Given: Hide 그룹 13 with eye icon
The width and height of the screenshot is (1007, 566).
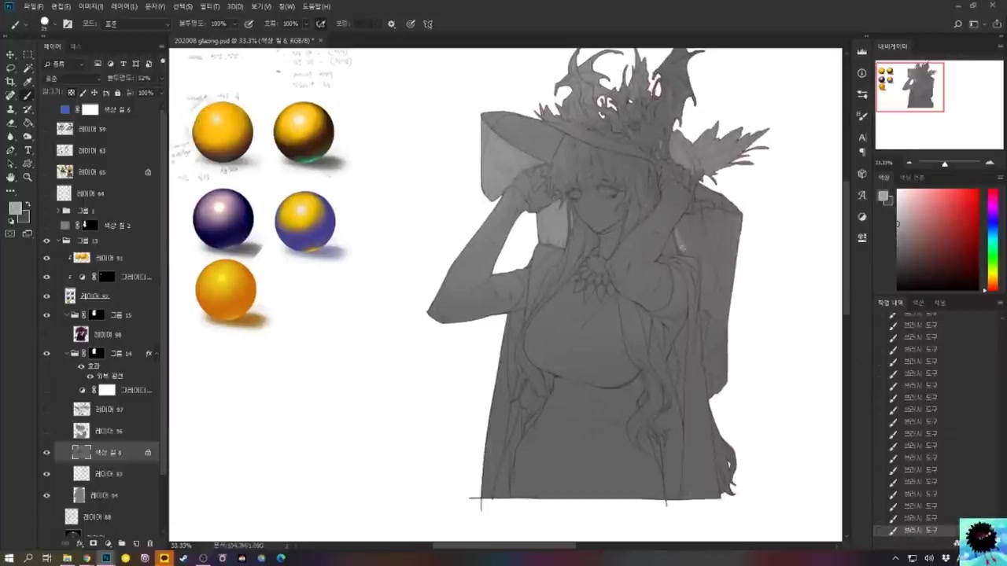Looking at the screenshot, I should (x=46, y=241).
